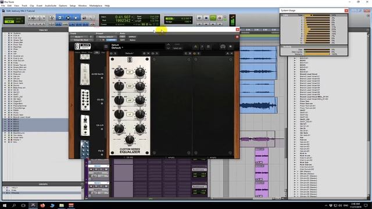Select the Trim tool
Viewport: 372px width, 209px height.
coord(60,18)
